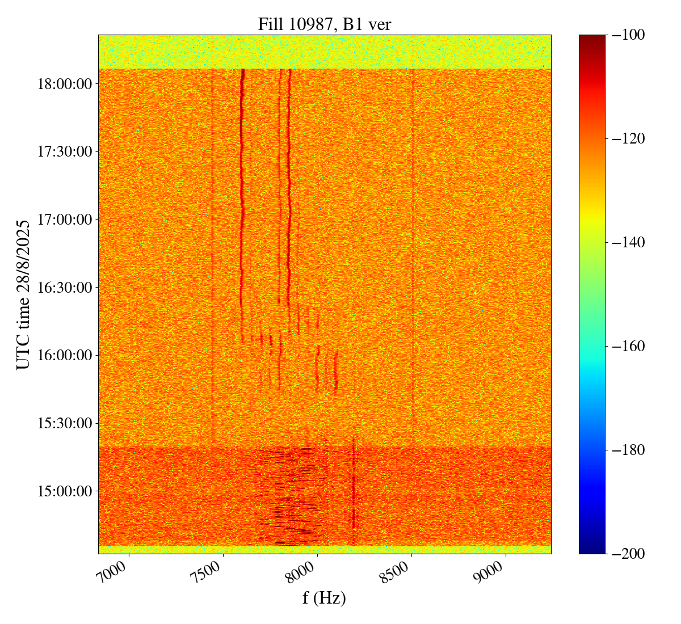This screenshot has height=624, width=681.
Task: Select the 17:00:00 time tick label
Action: tap(64, 220)
